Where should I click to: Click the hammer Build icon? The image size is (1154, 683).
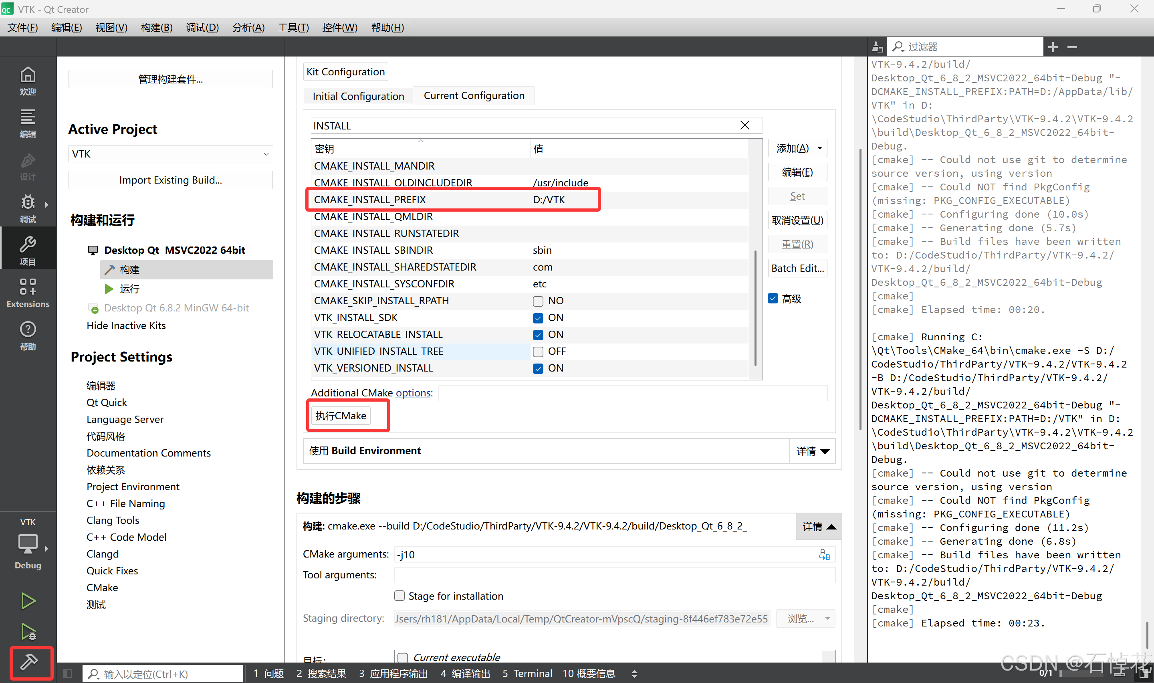tap(28, 662)
